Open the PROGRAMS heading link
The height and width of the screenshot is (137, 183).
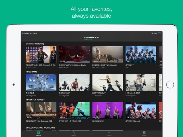[32, 72]
